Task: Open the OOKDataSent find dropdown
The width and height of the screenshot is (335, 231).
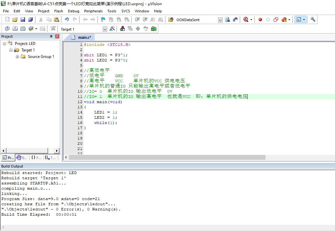Action: (x=220, y=20)
